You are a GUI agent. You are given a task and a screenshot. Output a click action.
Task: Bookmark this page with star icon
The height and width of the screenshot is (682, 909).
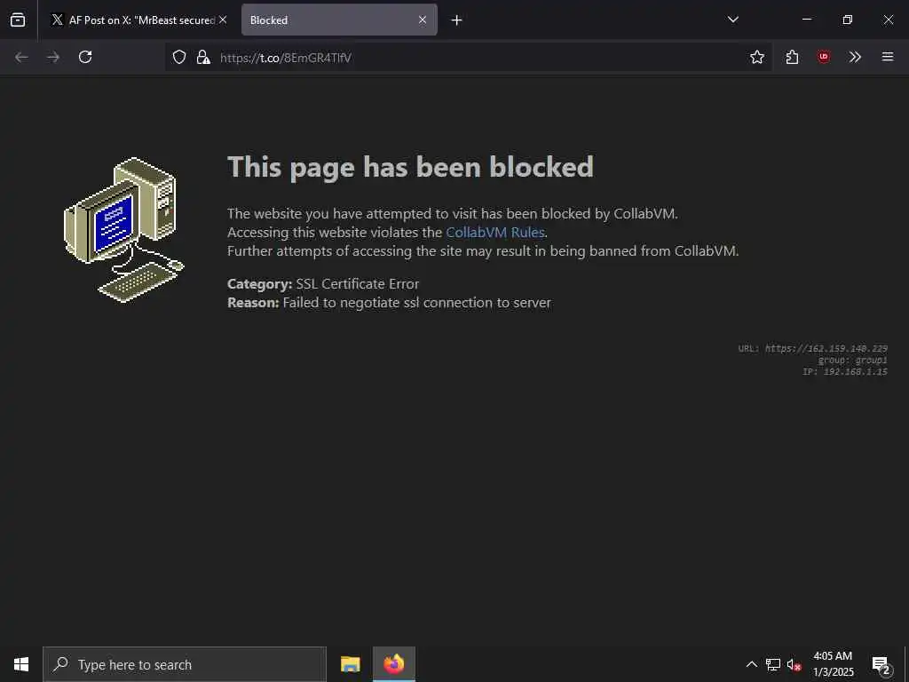click(757, 57)
